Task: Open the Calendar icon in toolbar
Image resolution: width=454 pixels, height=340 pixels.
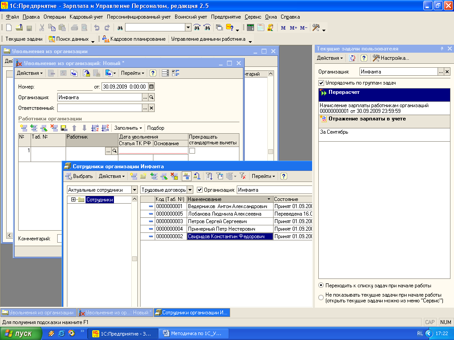Action: pyautogui.click(x=261, y=28)
